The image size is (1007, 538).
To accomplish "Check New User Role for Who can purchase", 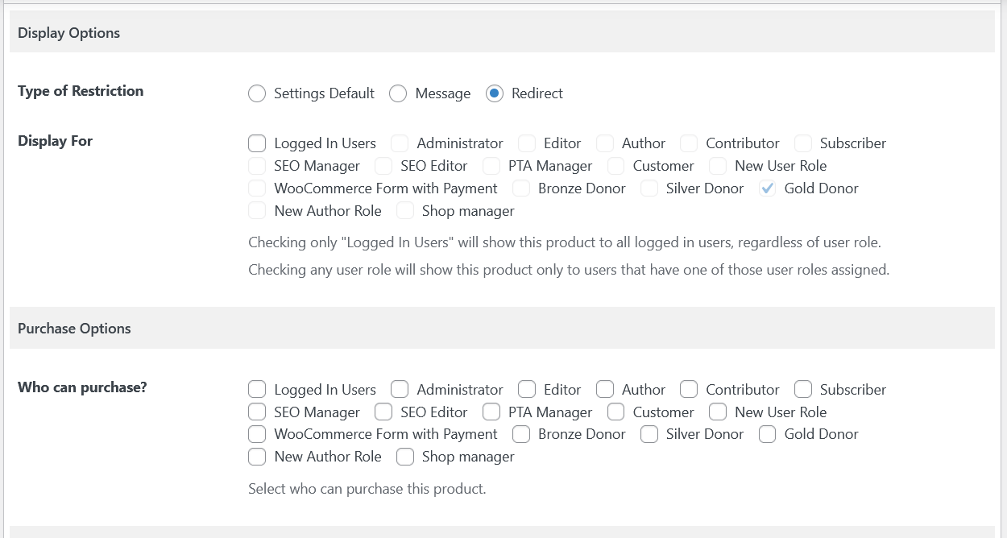I will pos(718,412).
